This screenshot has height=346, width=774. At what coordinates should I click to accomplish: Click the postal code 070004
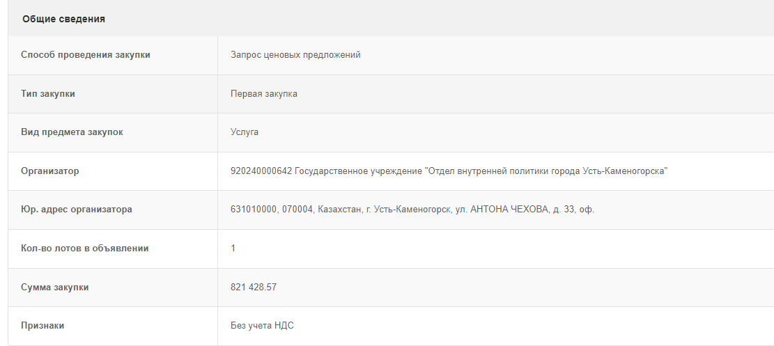pos(297,210)
